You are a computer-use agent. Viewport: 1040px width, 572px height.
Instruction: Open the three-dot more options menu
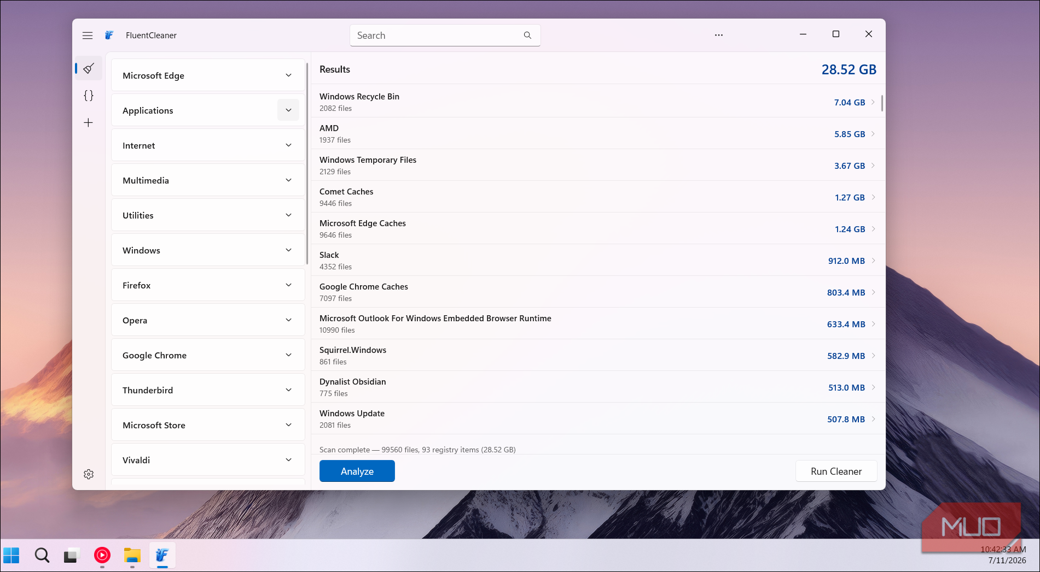point(719,35)
